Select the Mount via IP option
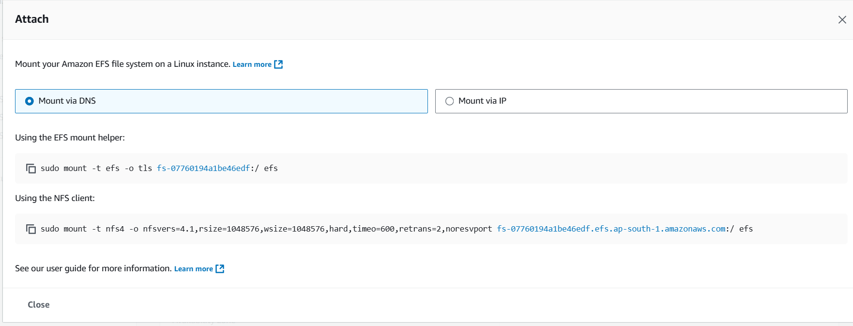 (x=641, y=101)
